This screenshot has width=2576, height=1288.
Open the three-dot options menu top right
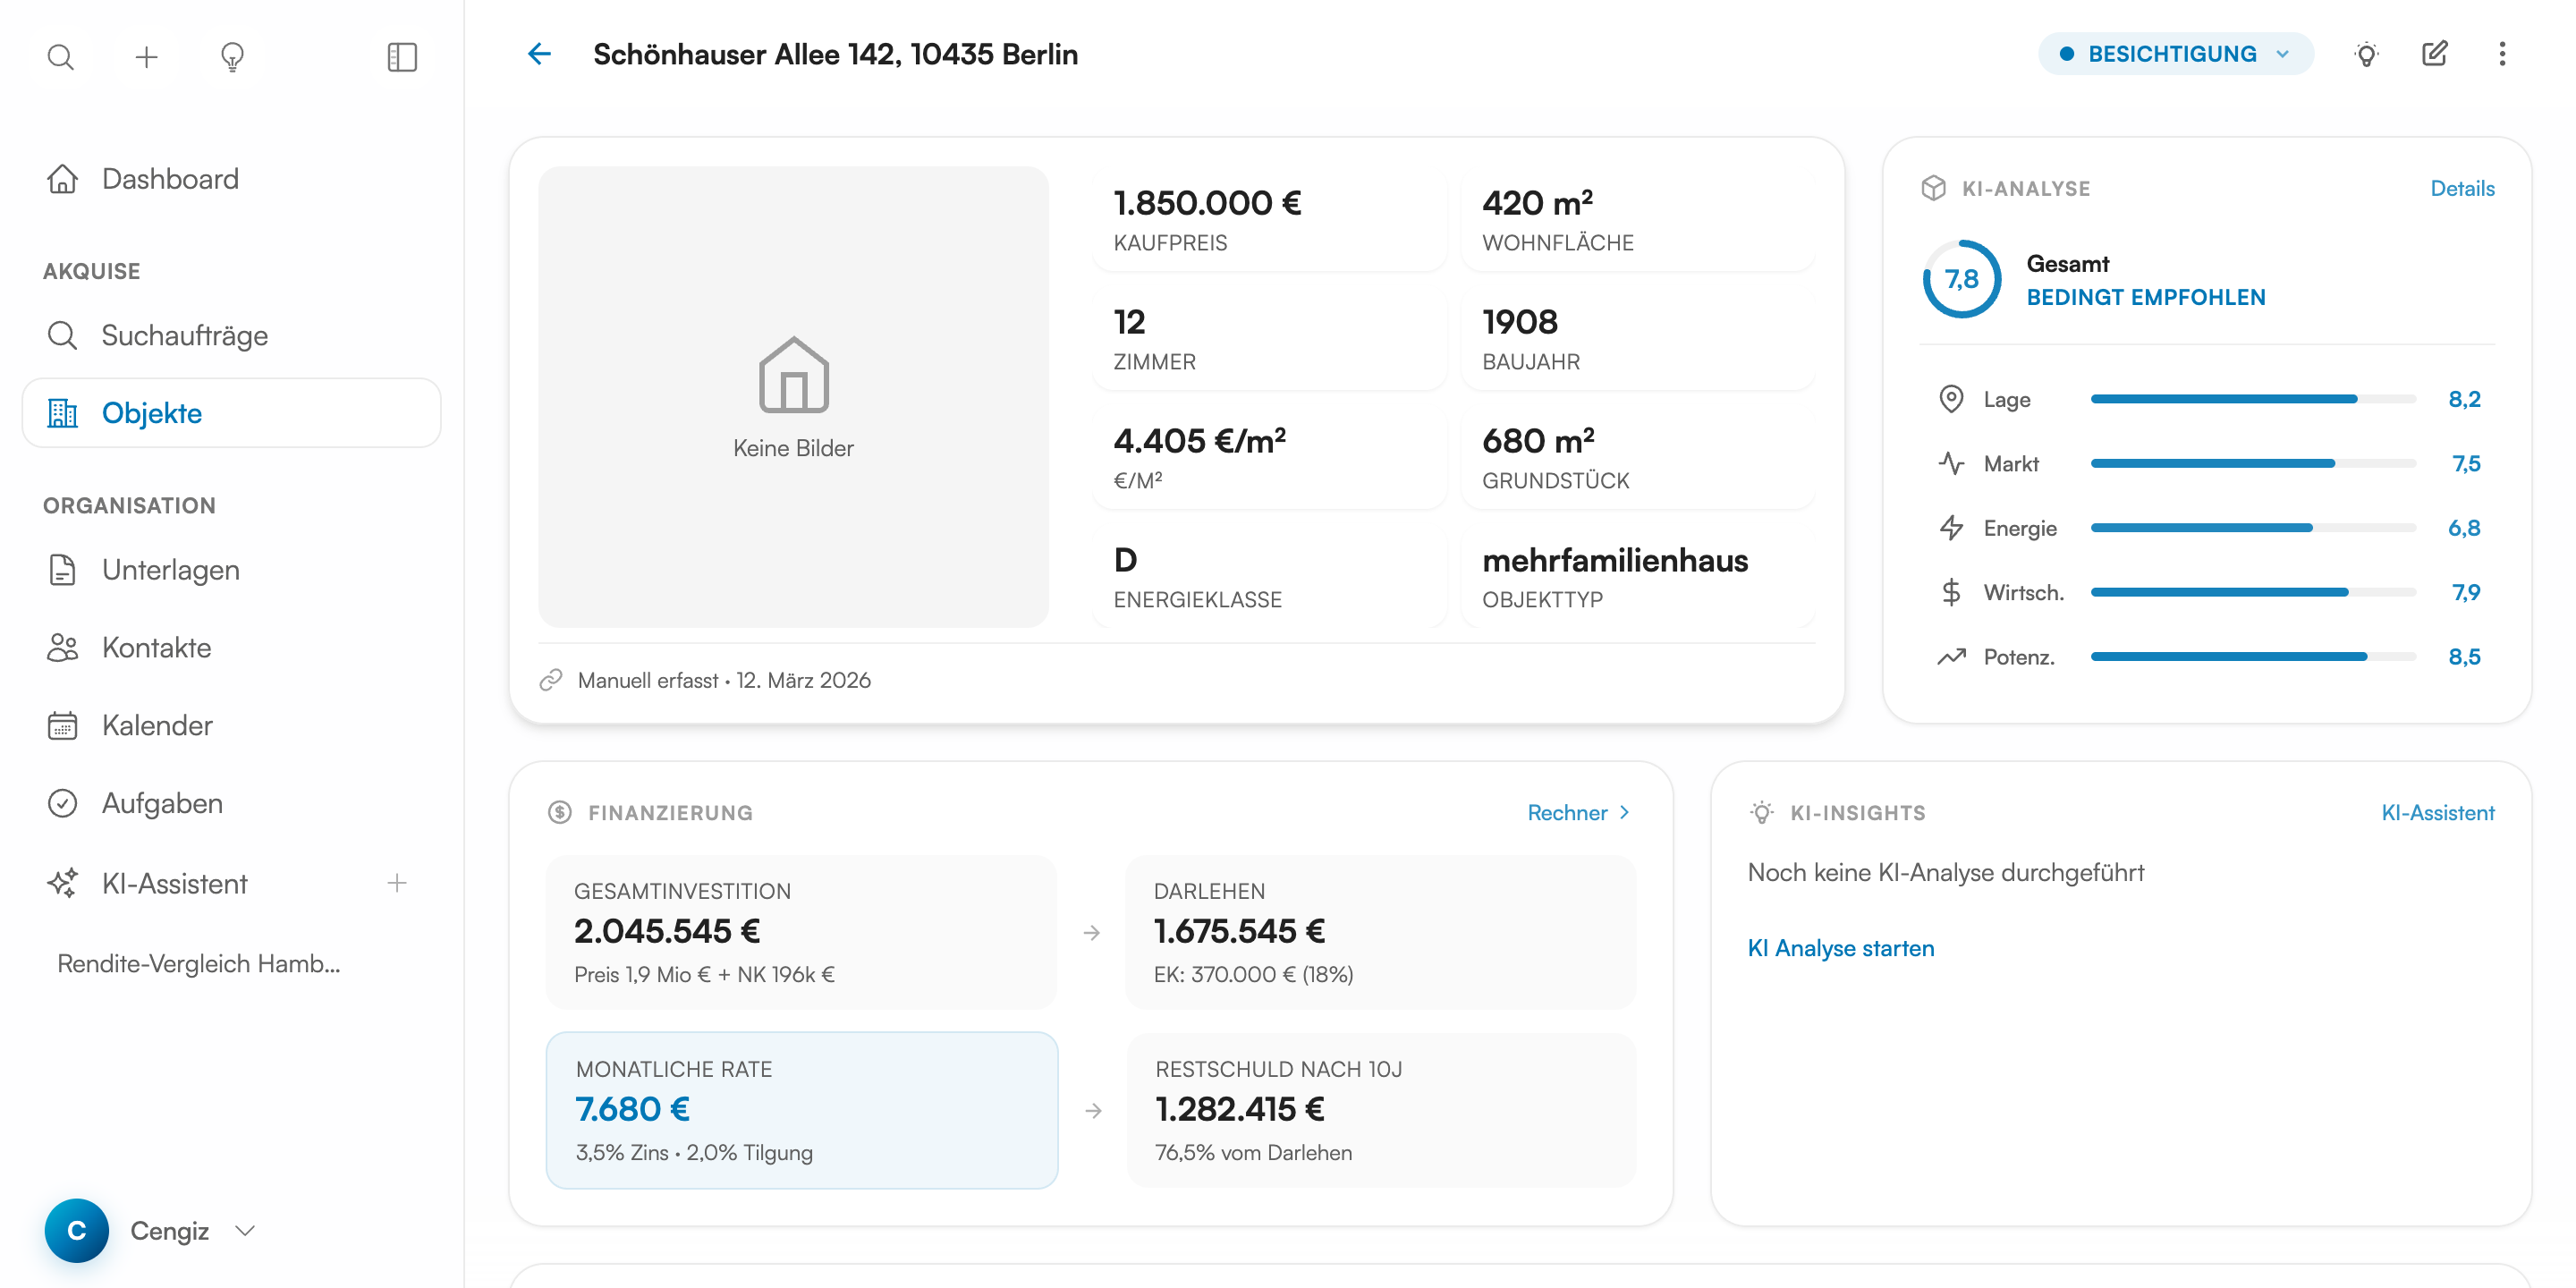[2503, 54]
